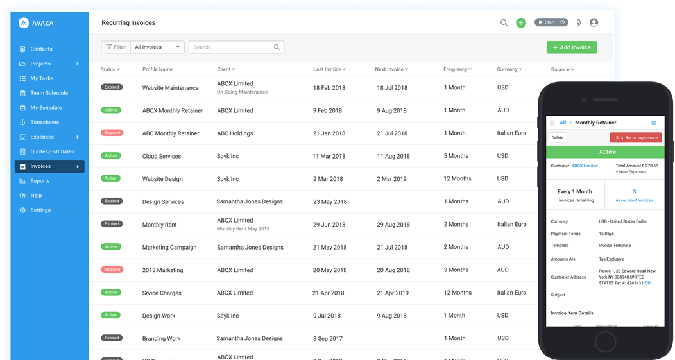Click the Edit address link on phone
Screen dimensions: 675x360
point(648,283)
